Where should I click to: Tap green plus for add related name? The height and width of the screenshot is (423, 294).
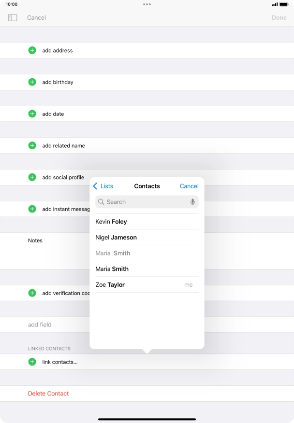pyautogui.click(x=32, y=145)
